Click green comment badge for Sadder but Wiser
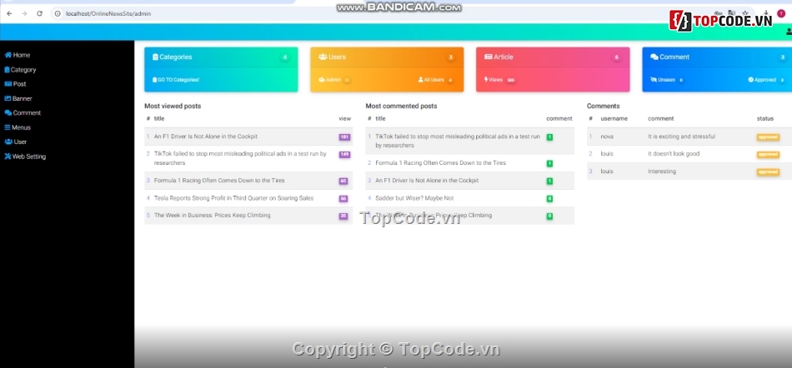 point(549,199)
